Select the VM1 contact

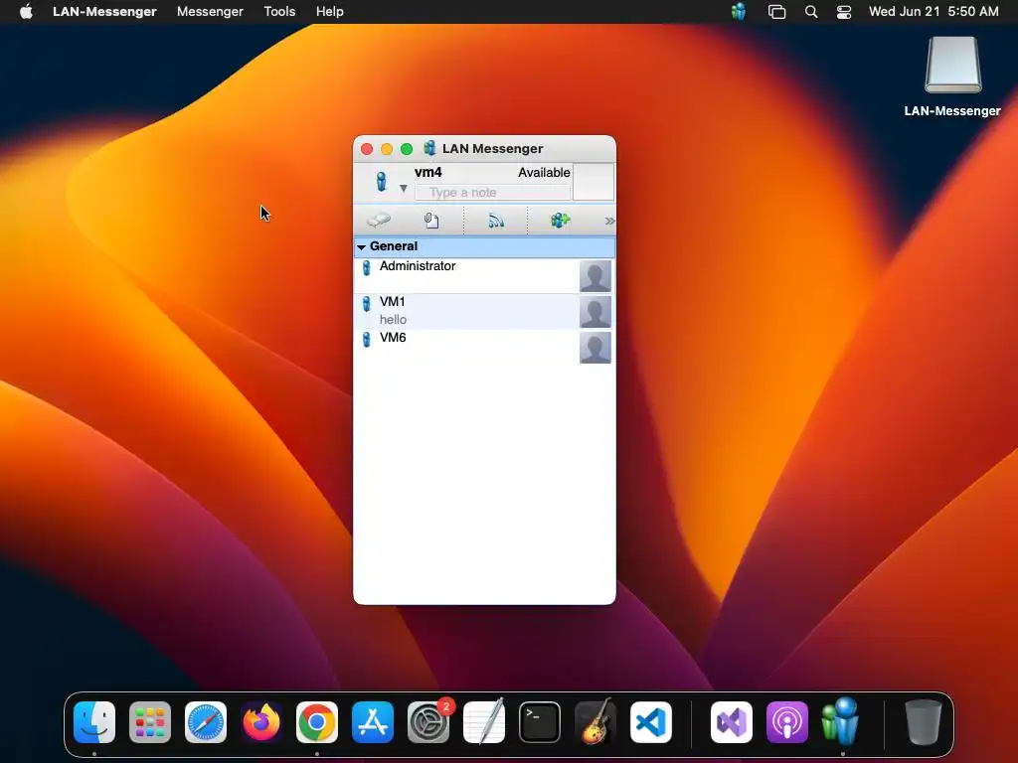click(484, 311)
